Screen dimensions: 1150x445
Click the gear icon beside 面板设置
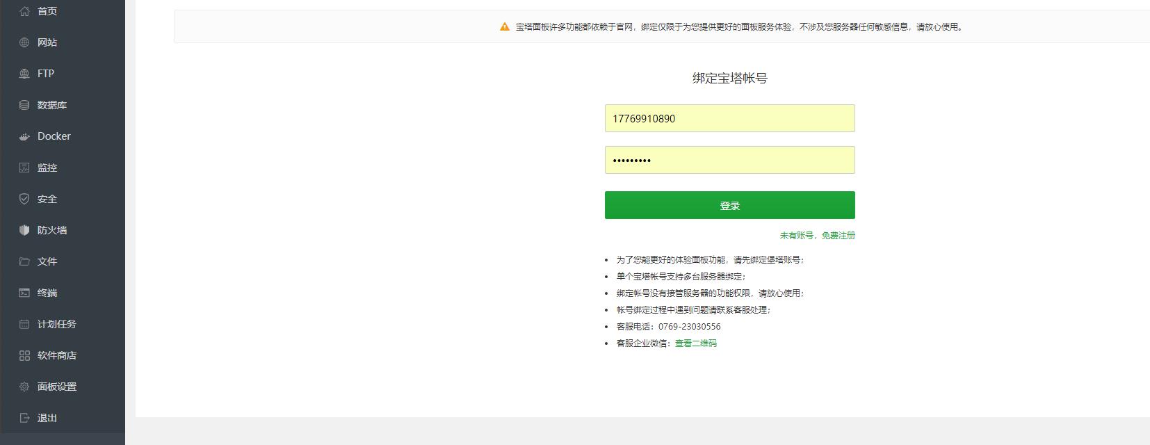point(24,387)
